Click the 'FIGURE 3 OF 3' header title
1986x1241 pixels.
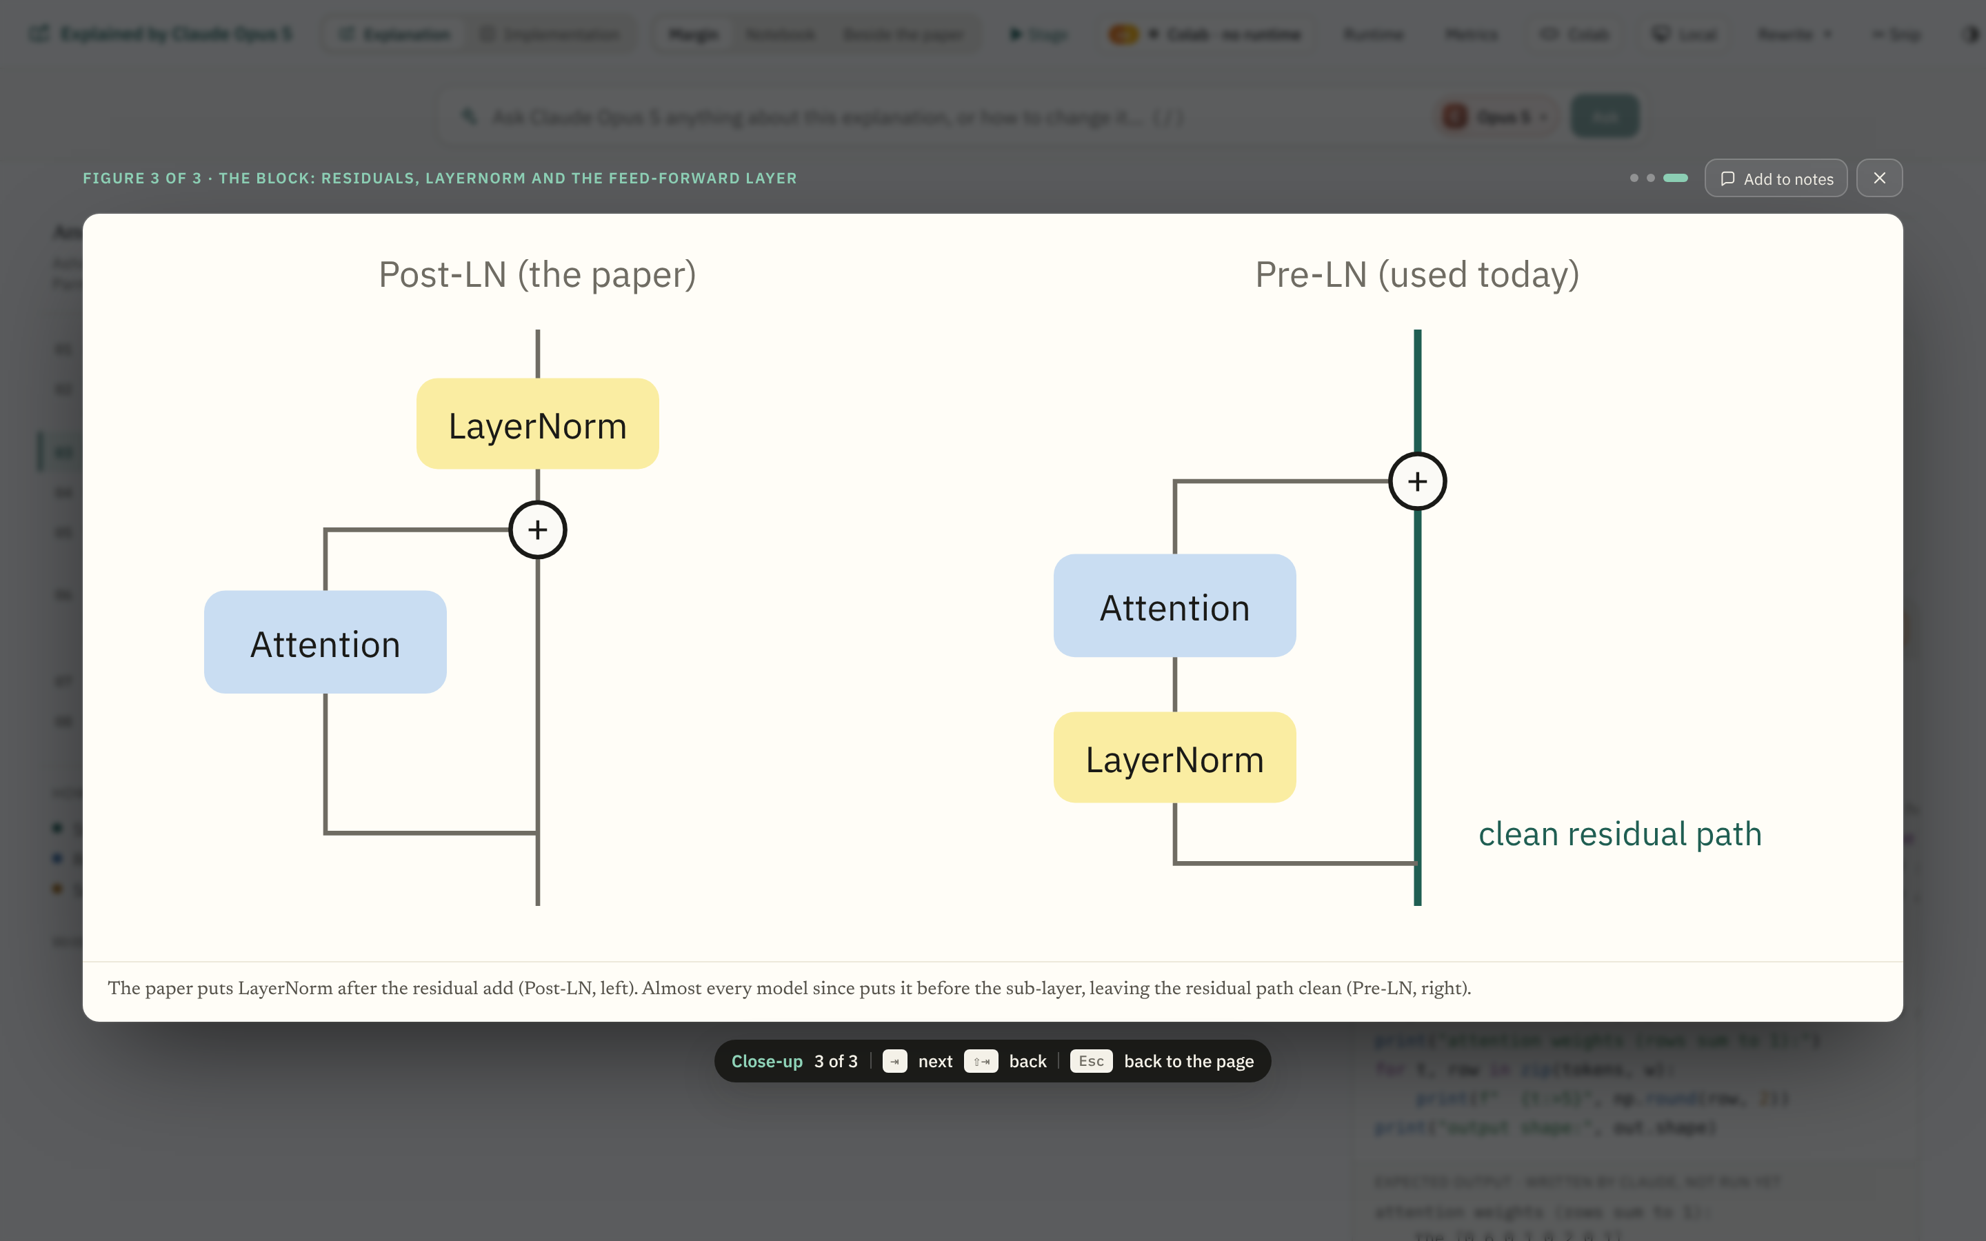point(440,178)
